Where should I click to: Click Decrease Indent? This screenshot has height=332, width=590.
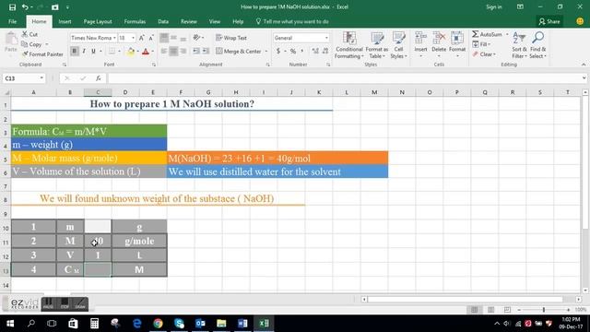[196, 52]
